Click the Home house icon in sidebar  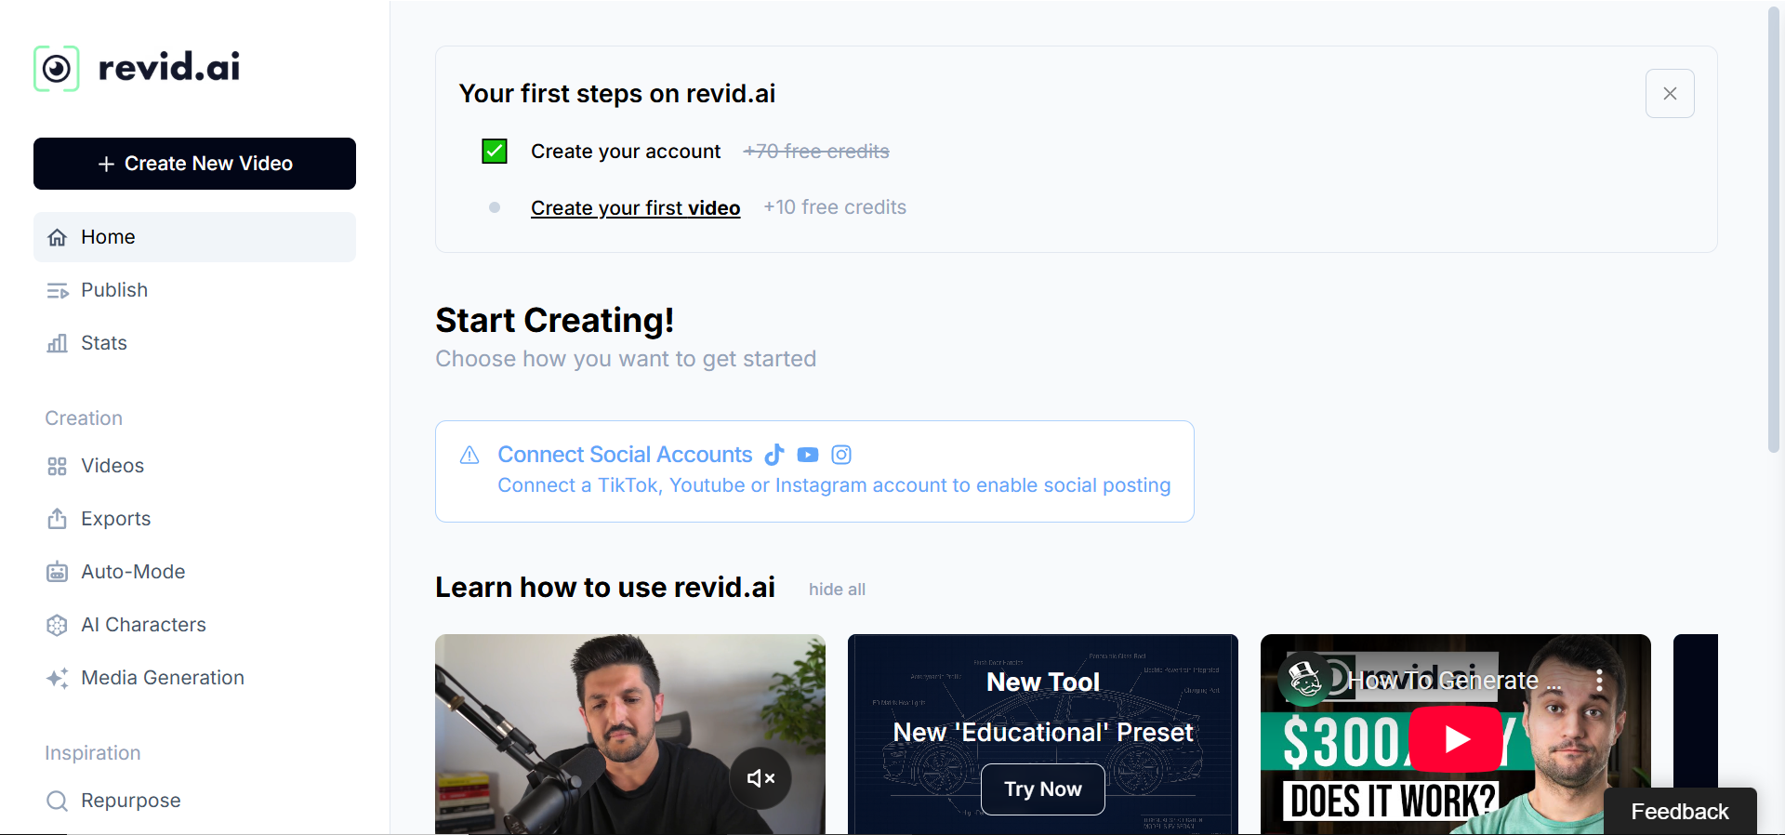point(58,237)
